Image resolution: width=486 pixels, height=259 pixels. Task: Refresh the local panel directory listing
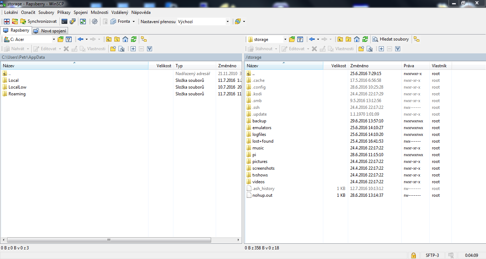pyautogui.click(x=134, y=39)
